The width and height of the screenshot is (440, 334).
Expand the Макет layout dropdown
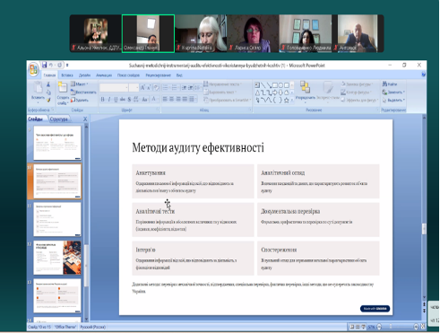point(79,84)
